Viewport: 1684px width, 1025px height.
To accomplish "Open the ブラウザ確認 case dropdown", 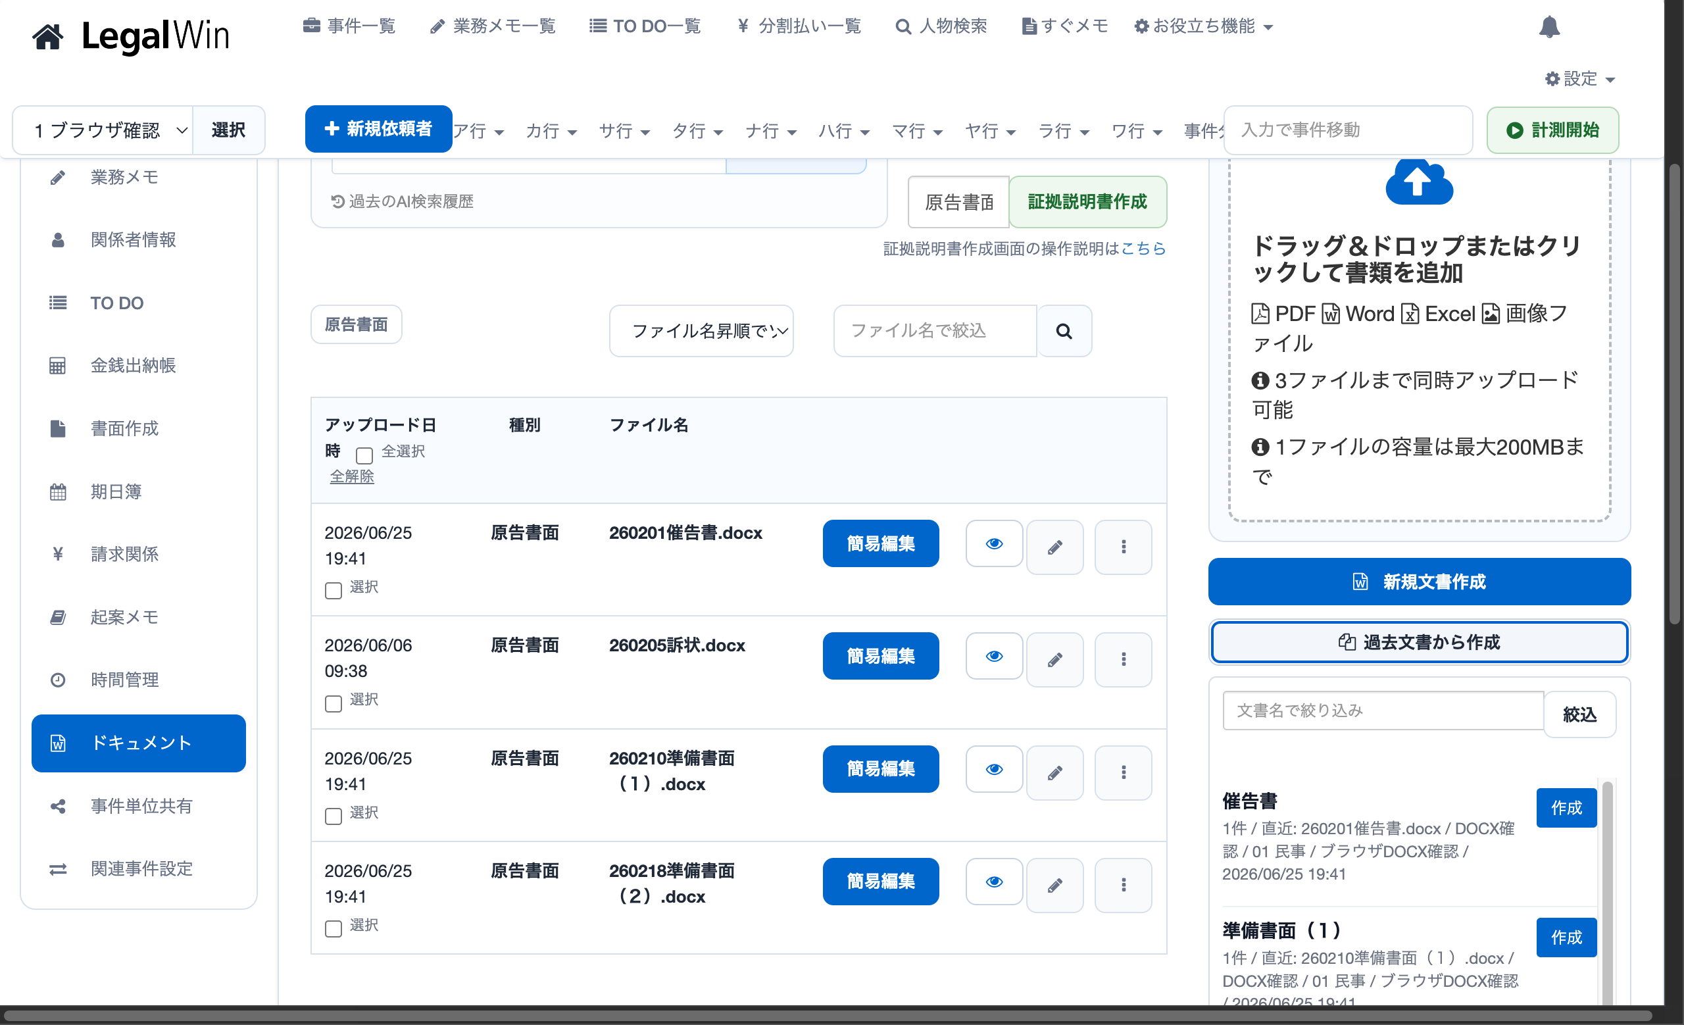I will [x=103, y=130].
